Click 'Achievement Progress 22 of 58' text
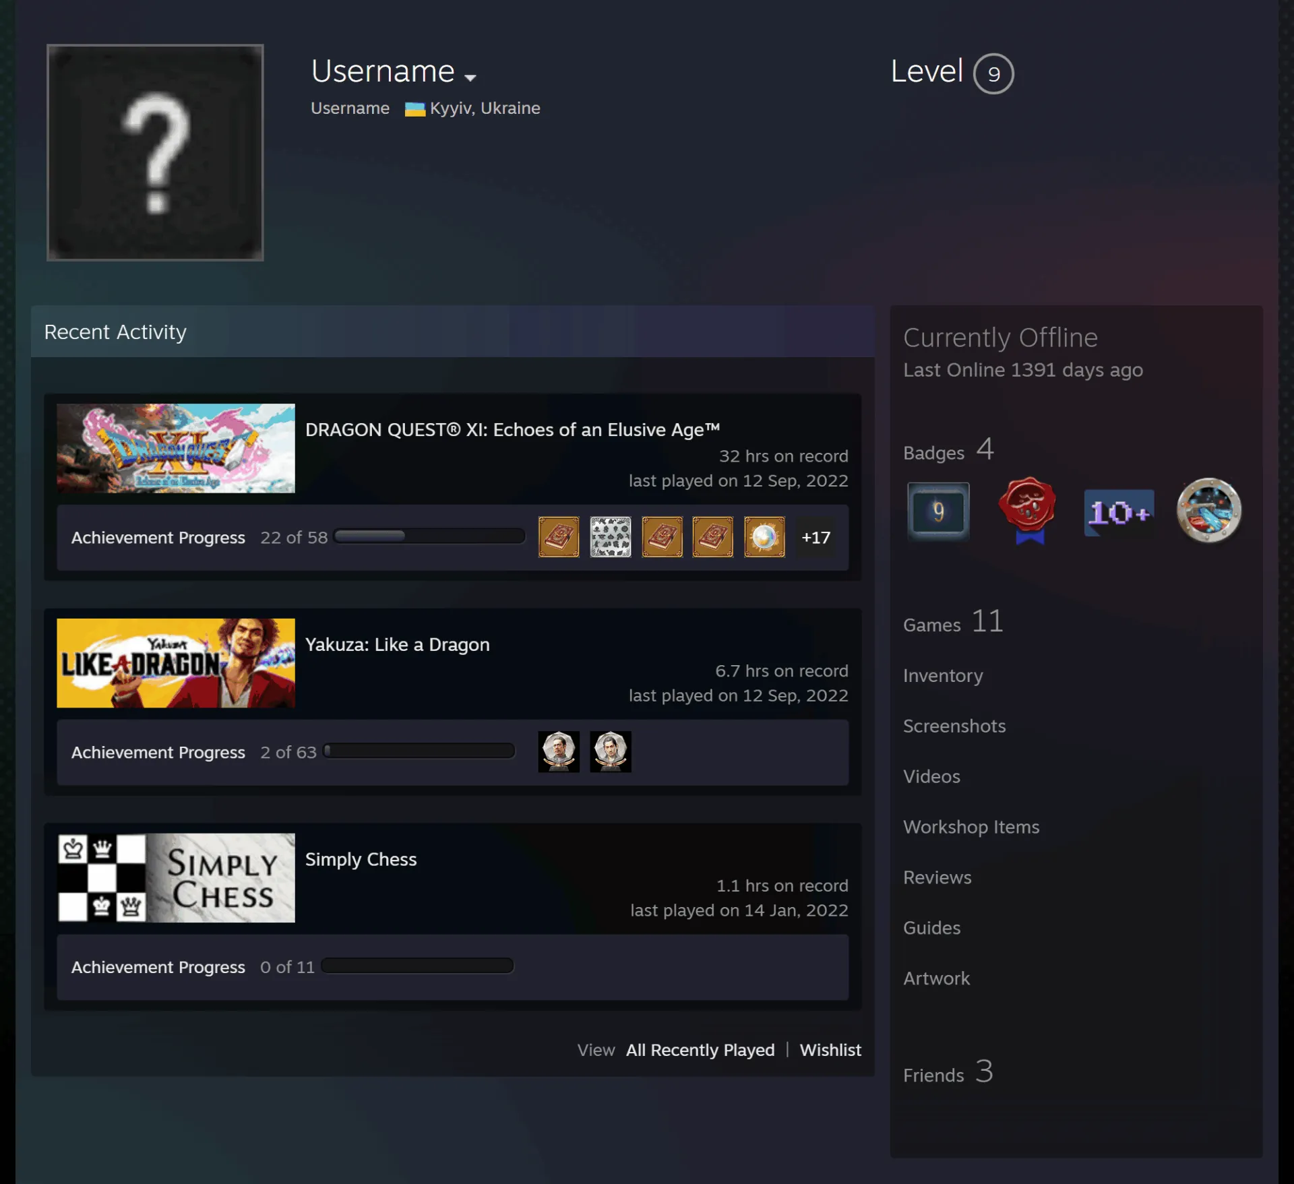The height and width of the screenshot is (1184, 1294). click(199, 538)
